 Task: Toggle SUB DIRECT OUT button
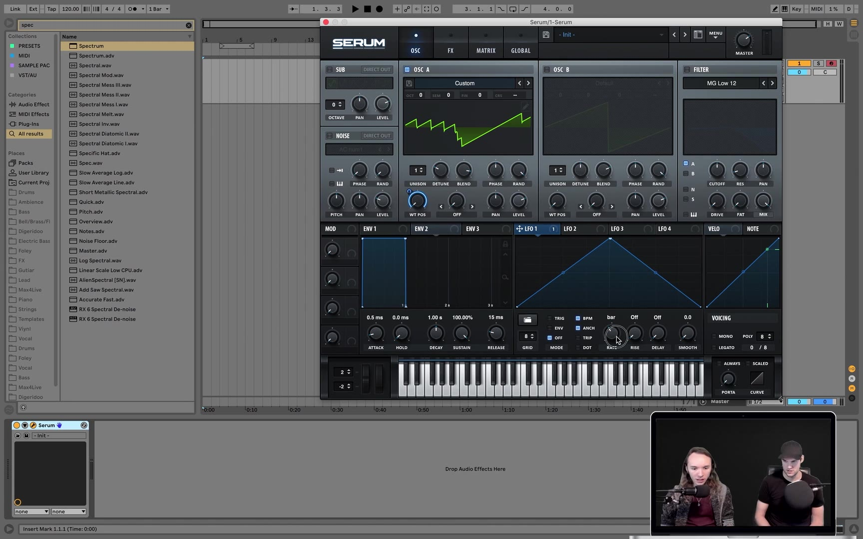click(377, 69)
